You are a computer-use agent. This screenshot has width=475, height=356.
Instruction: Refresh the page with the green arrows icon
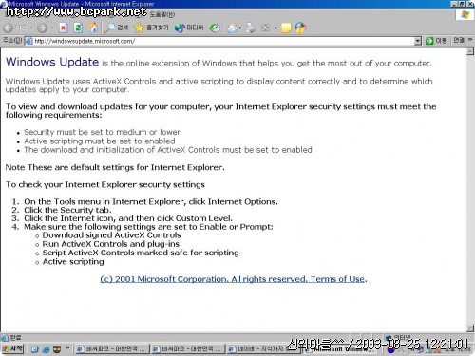coord(78,28)
